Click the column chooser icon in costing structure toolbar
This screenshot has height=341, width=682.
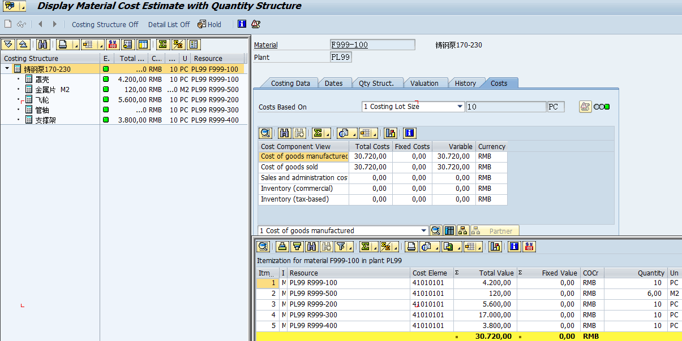(x=143, y=45)
